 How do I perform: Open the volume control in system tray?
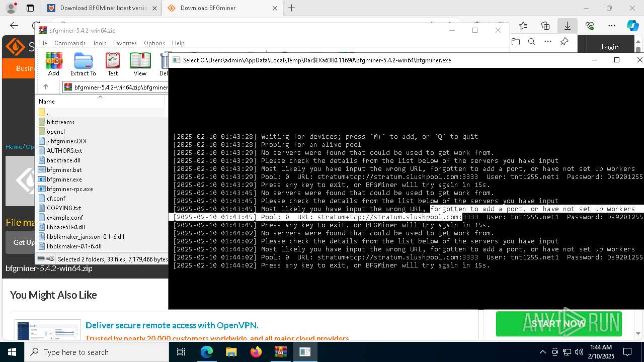click(x=579, y=352)
